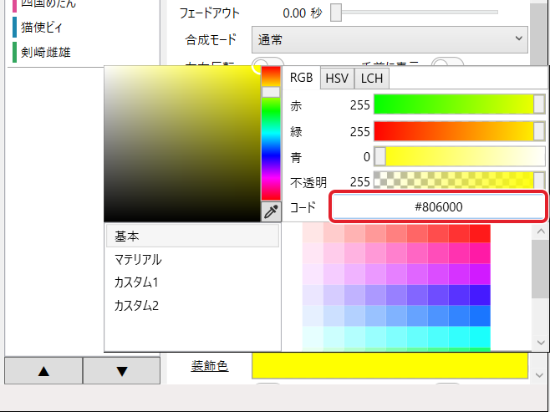The image size is (550, 412).
Task: Click the palette scrollbar down arrow
Action: pyautogui.click(x=541, y=343)
